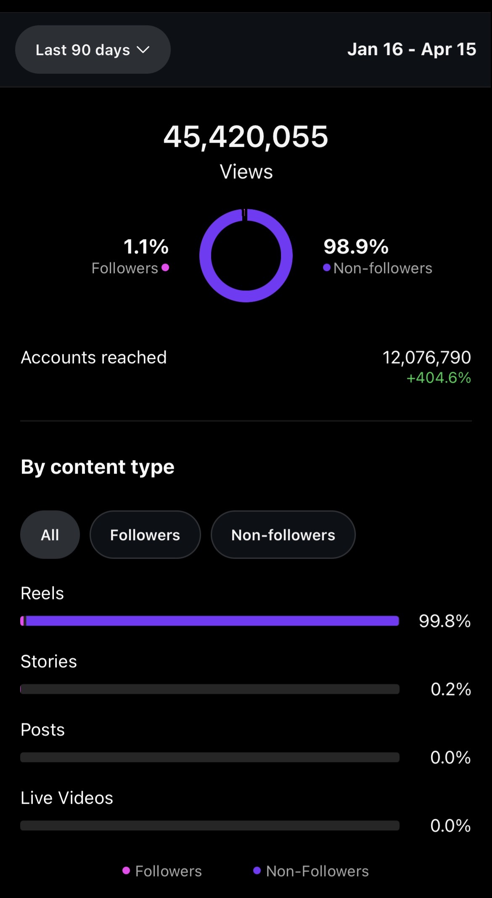Click the pink Followers dot by 1.1%

click(165, 267)
